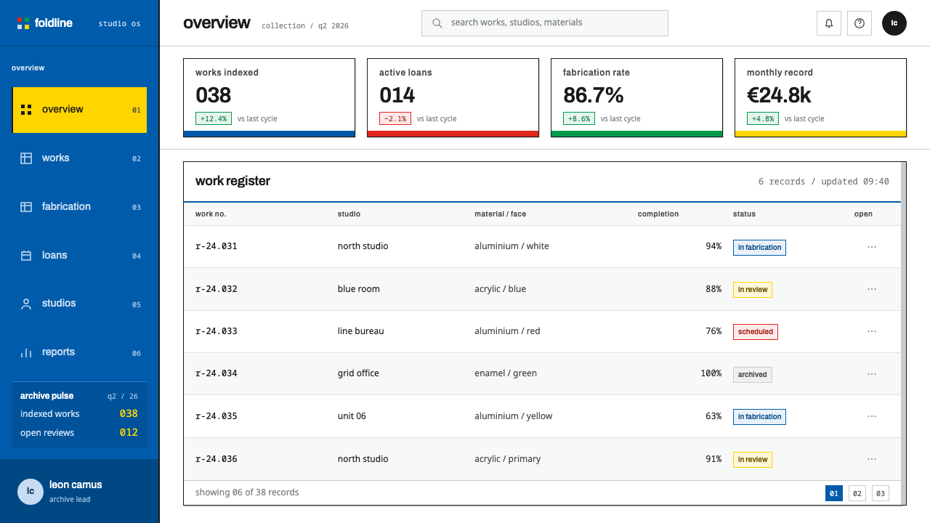Click the reports bar-chart icon

26,353
